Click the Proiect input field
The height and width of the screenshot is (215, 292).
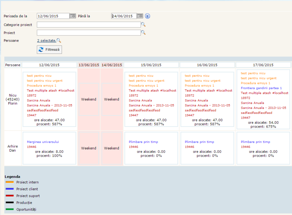point(89,33)
